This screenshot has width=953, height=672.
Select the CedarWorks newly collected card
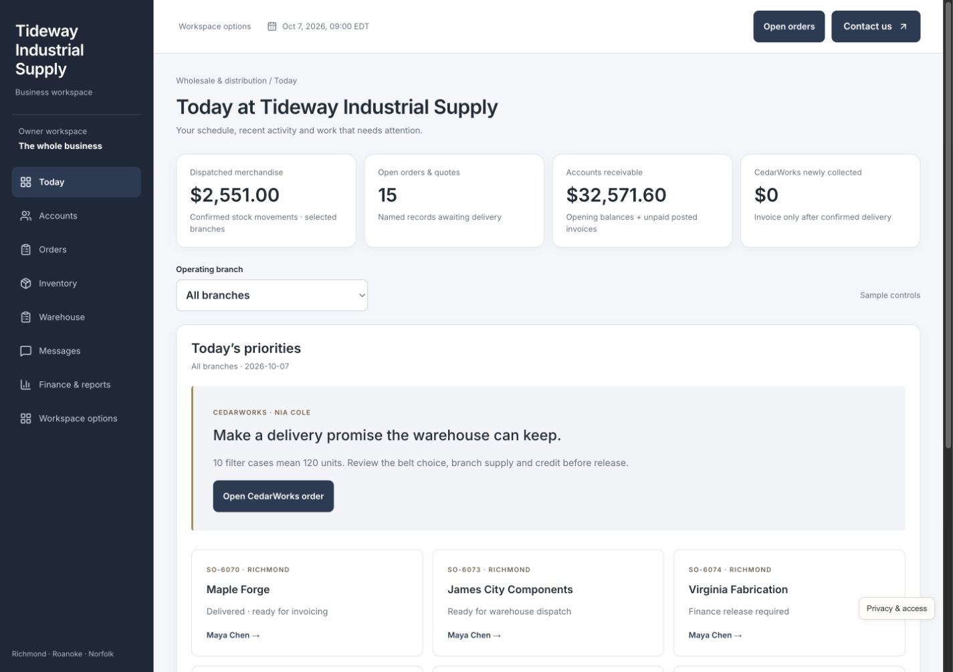click(831, 201)
